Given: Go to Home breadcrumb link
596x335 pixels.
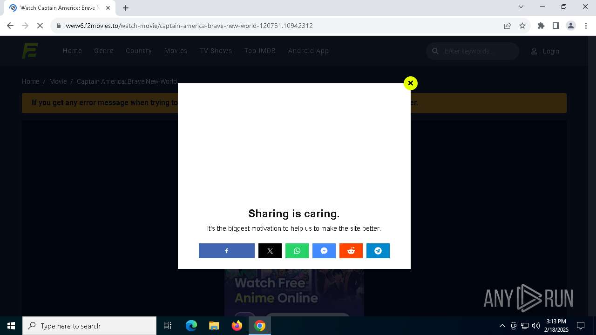Looking at the screenshot, I should [x=31, y=81].
